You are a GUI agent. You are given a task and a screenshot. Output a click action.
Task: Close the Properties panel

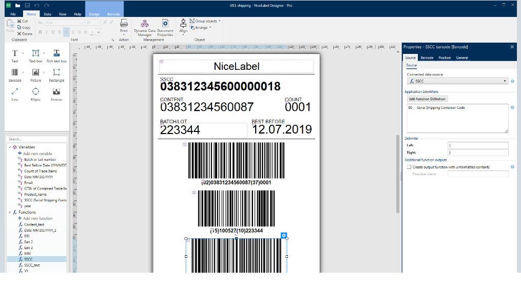512,47
